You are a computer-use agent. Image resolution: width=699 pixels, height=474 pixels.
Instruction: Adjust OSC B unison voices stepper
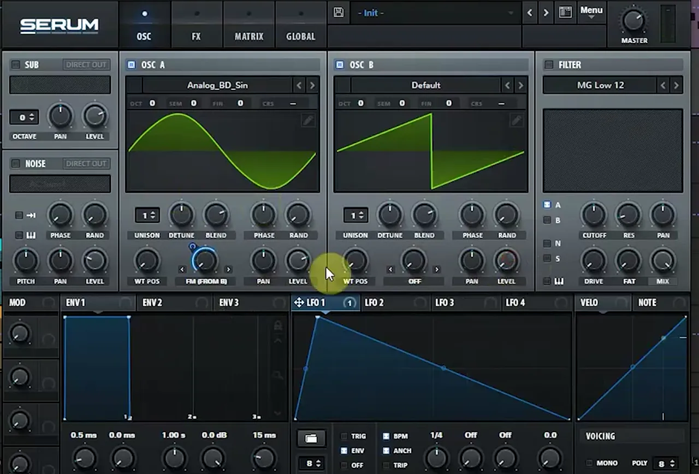(x=356, y=216)
